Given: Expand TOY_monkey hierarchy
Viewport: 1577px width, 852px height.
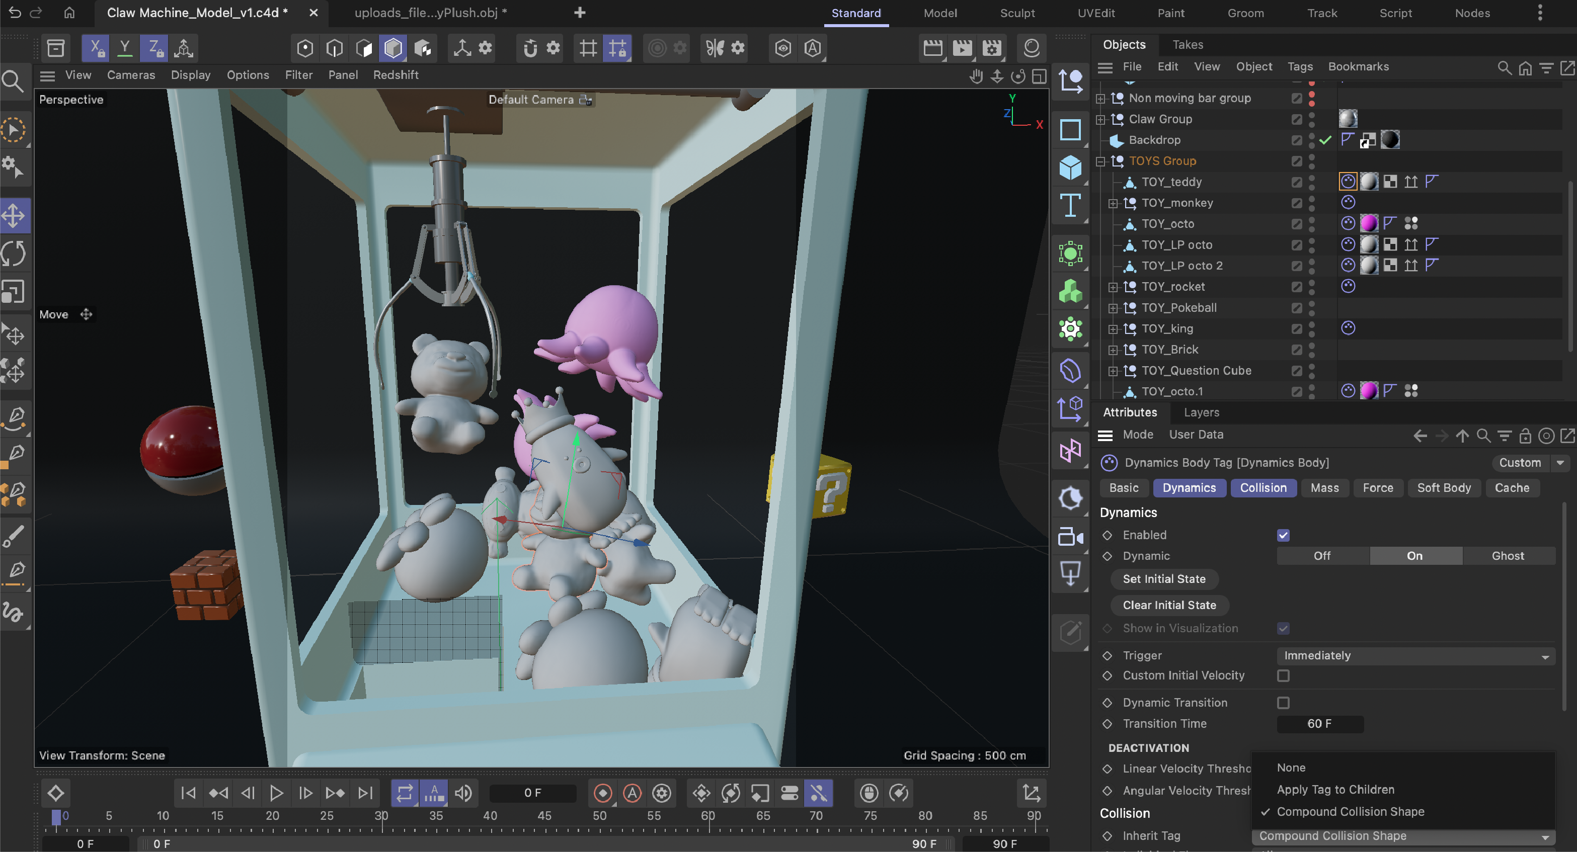Looking at the screenshot, I should coord(1113,203).
